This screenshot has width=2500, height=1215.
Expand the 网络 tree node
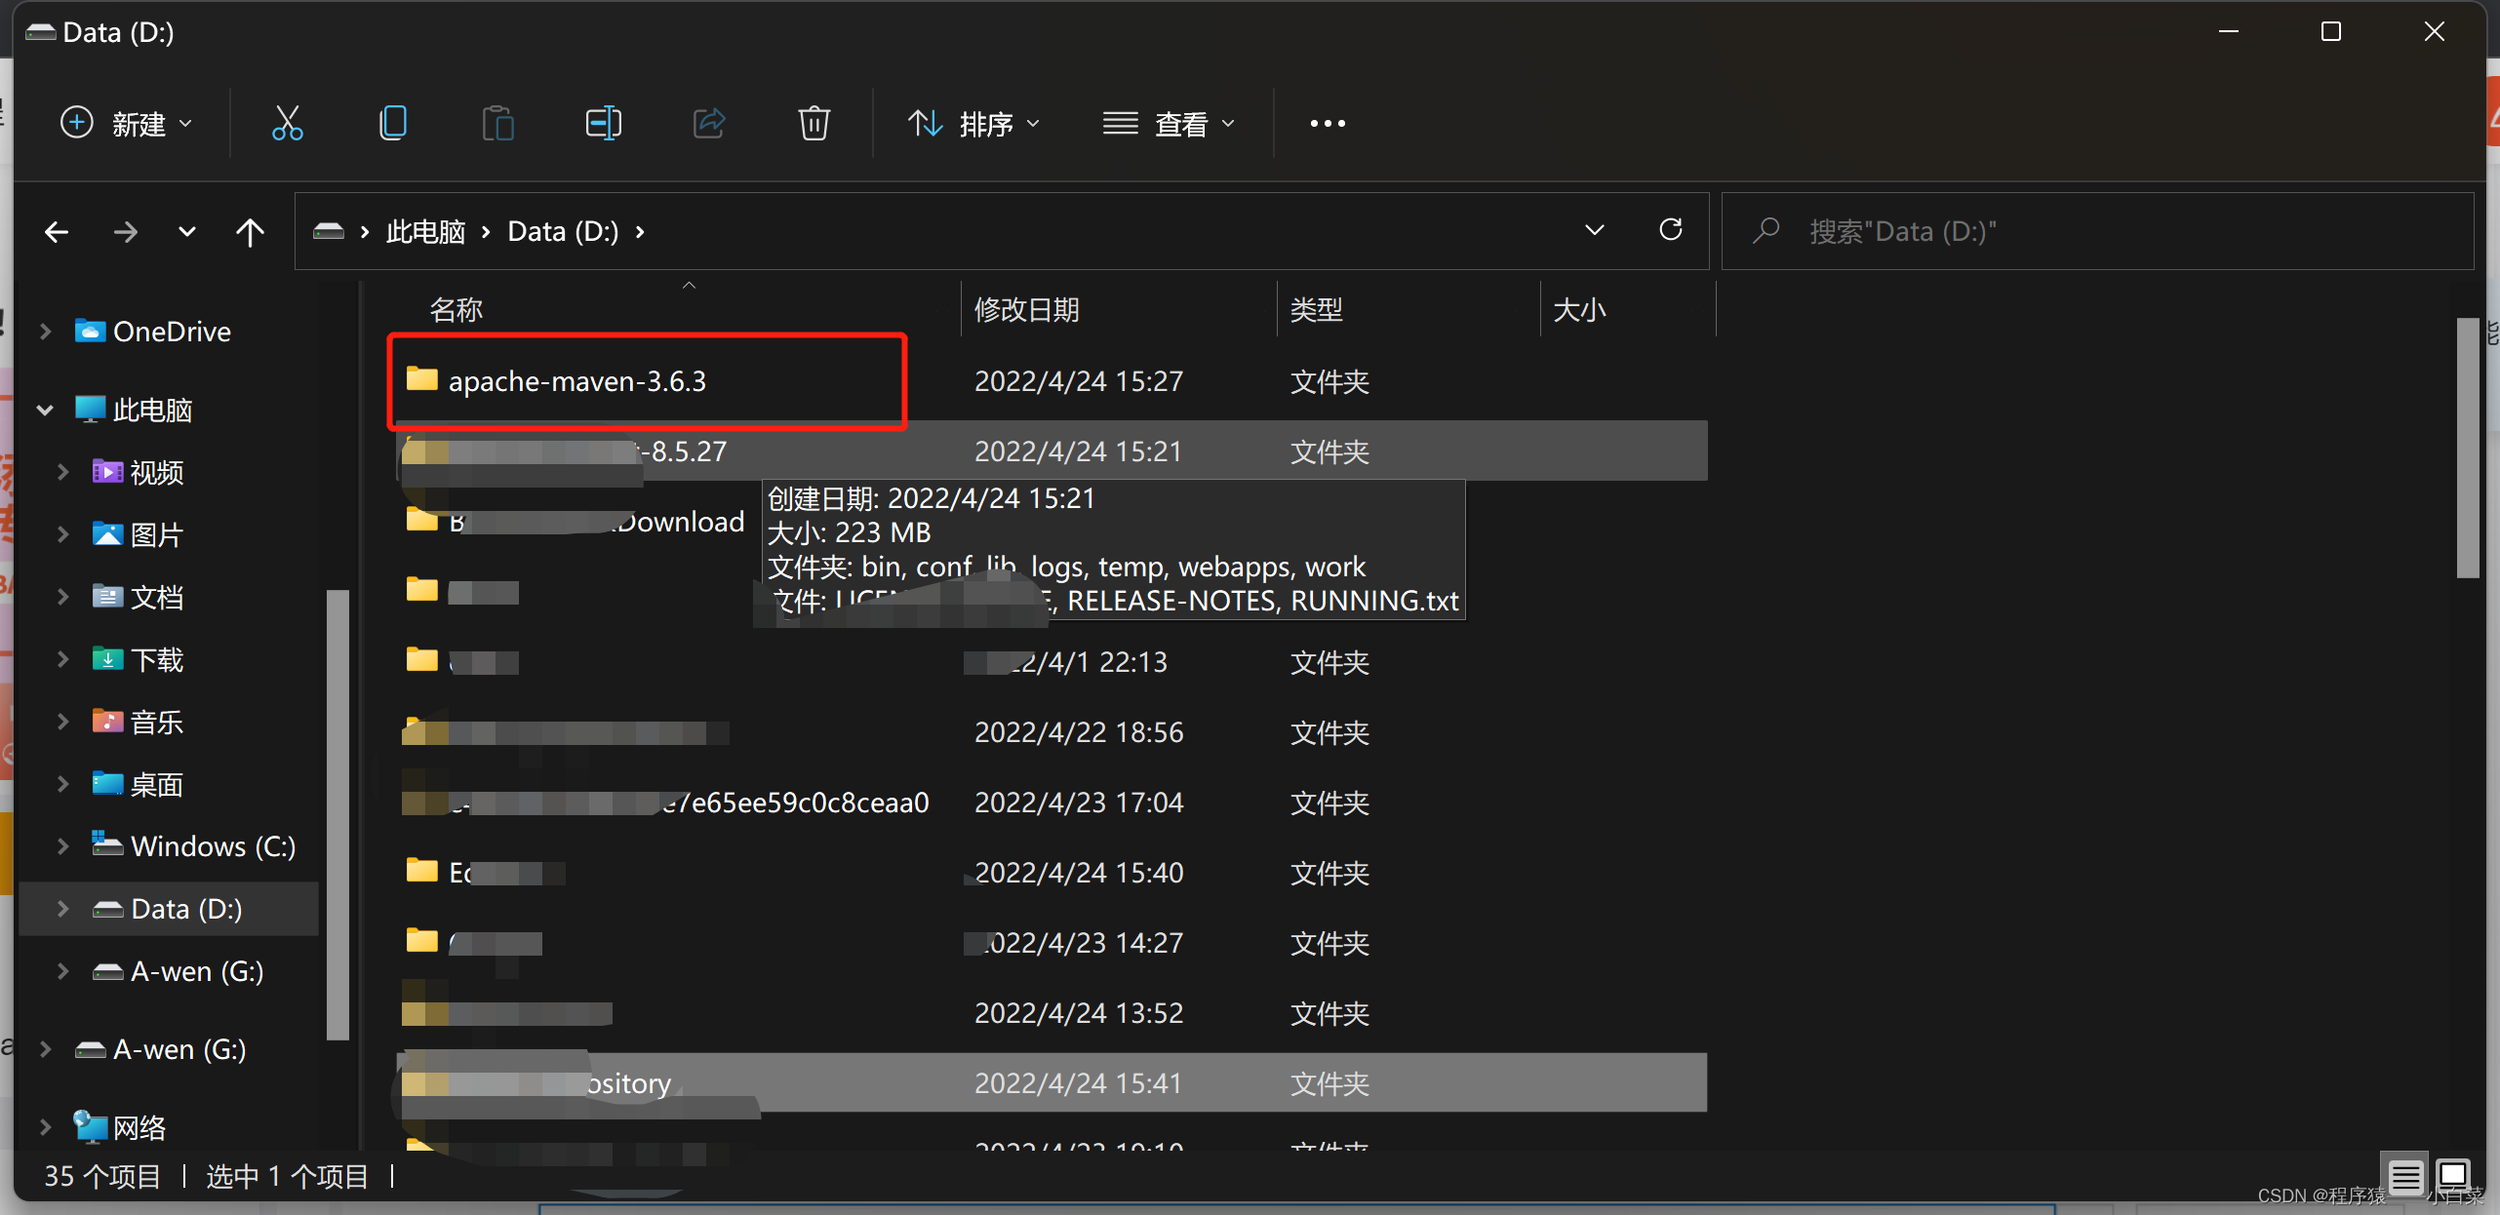[x=45, y=1127]
